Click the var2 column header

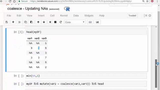[37, 38]
